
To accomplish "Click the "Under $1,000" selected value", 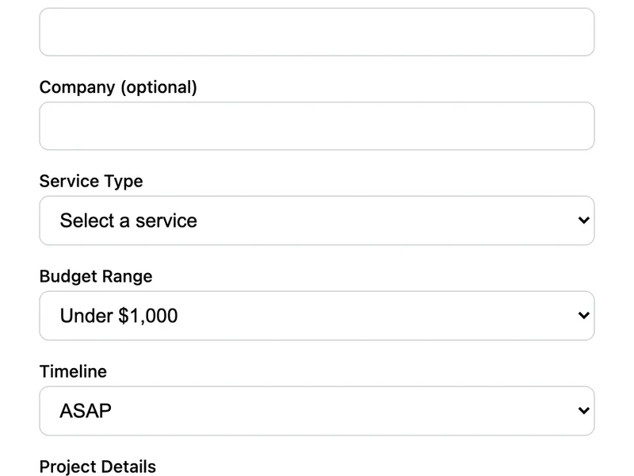I will click(x=119, y=316).
